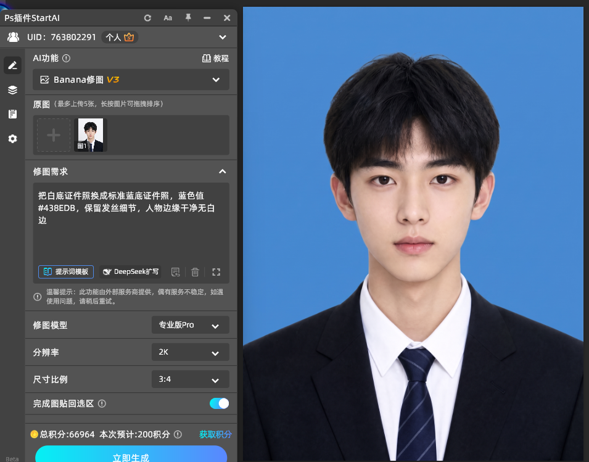Click the info icon beside AI功能
The width and height of the screenshot is (589, 462).
pos(66,58)
